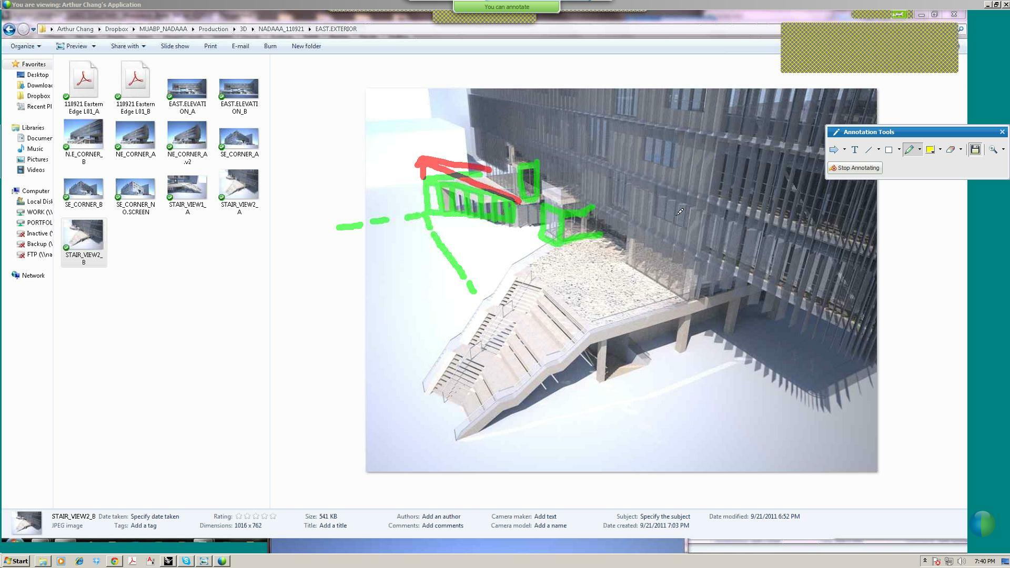Viewport: 1010px width, 568px height.
Task: Click Burn in toolbar
Action: [270, 46]
